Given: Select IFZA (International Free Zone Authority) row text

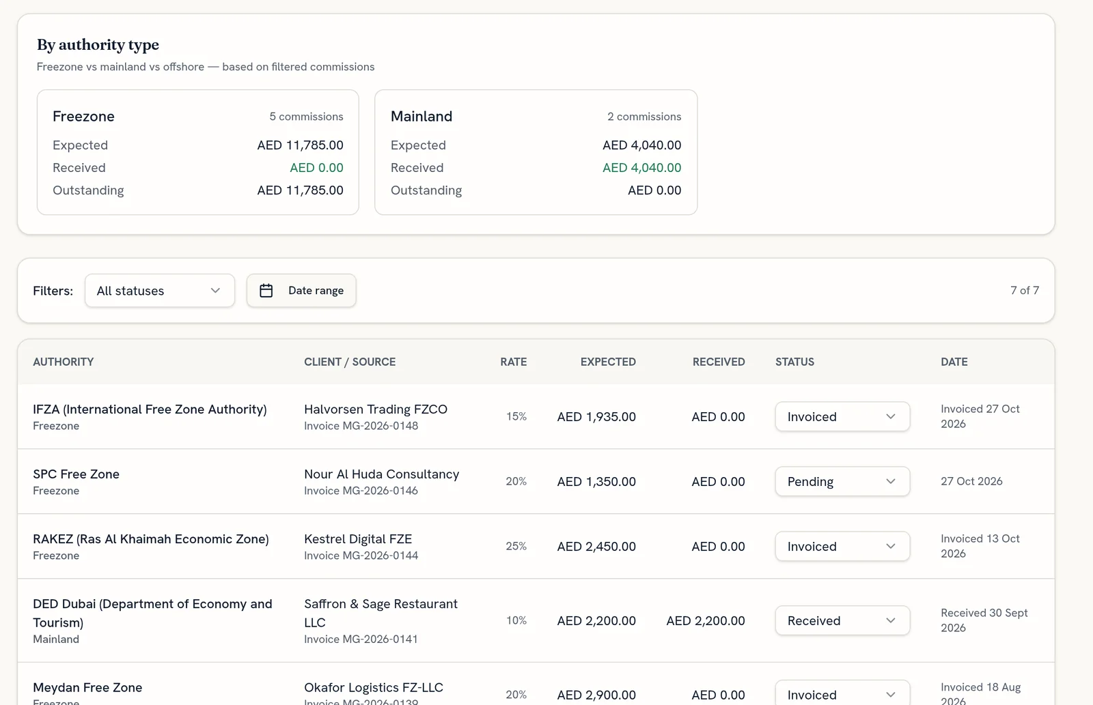Looking at the screenshot, I should [x=150, y=409].
